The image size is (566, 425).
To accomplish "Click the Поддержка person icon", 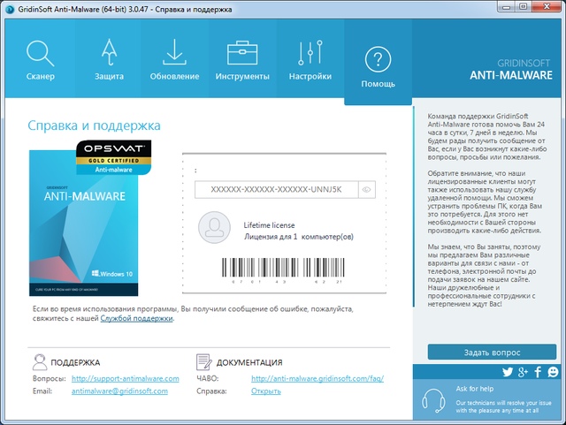I will coord(39,362).
